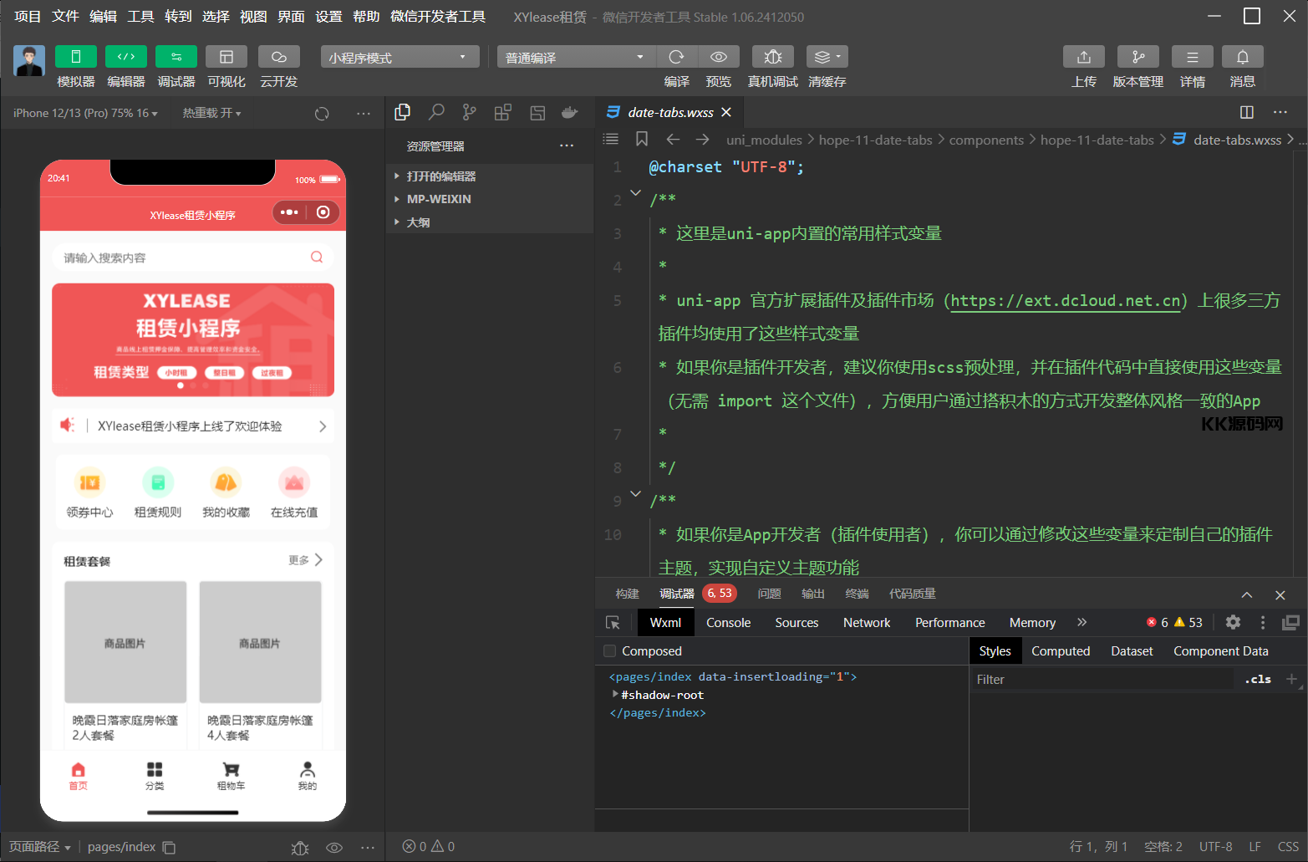The image size is (1308, 862).
Task: Expand the #shadow-root node
Action: point(615,694)
